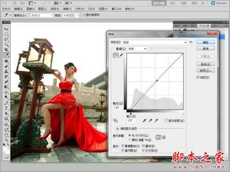Select the Hand tool
The image size is (230, 172).
(6, 135)
